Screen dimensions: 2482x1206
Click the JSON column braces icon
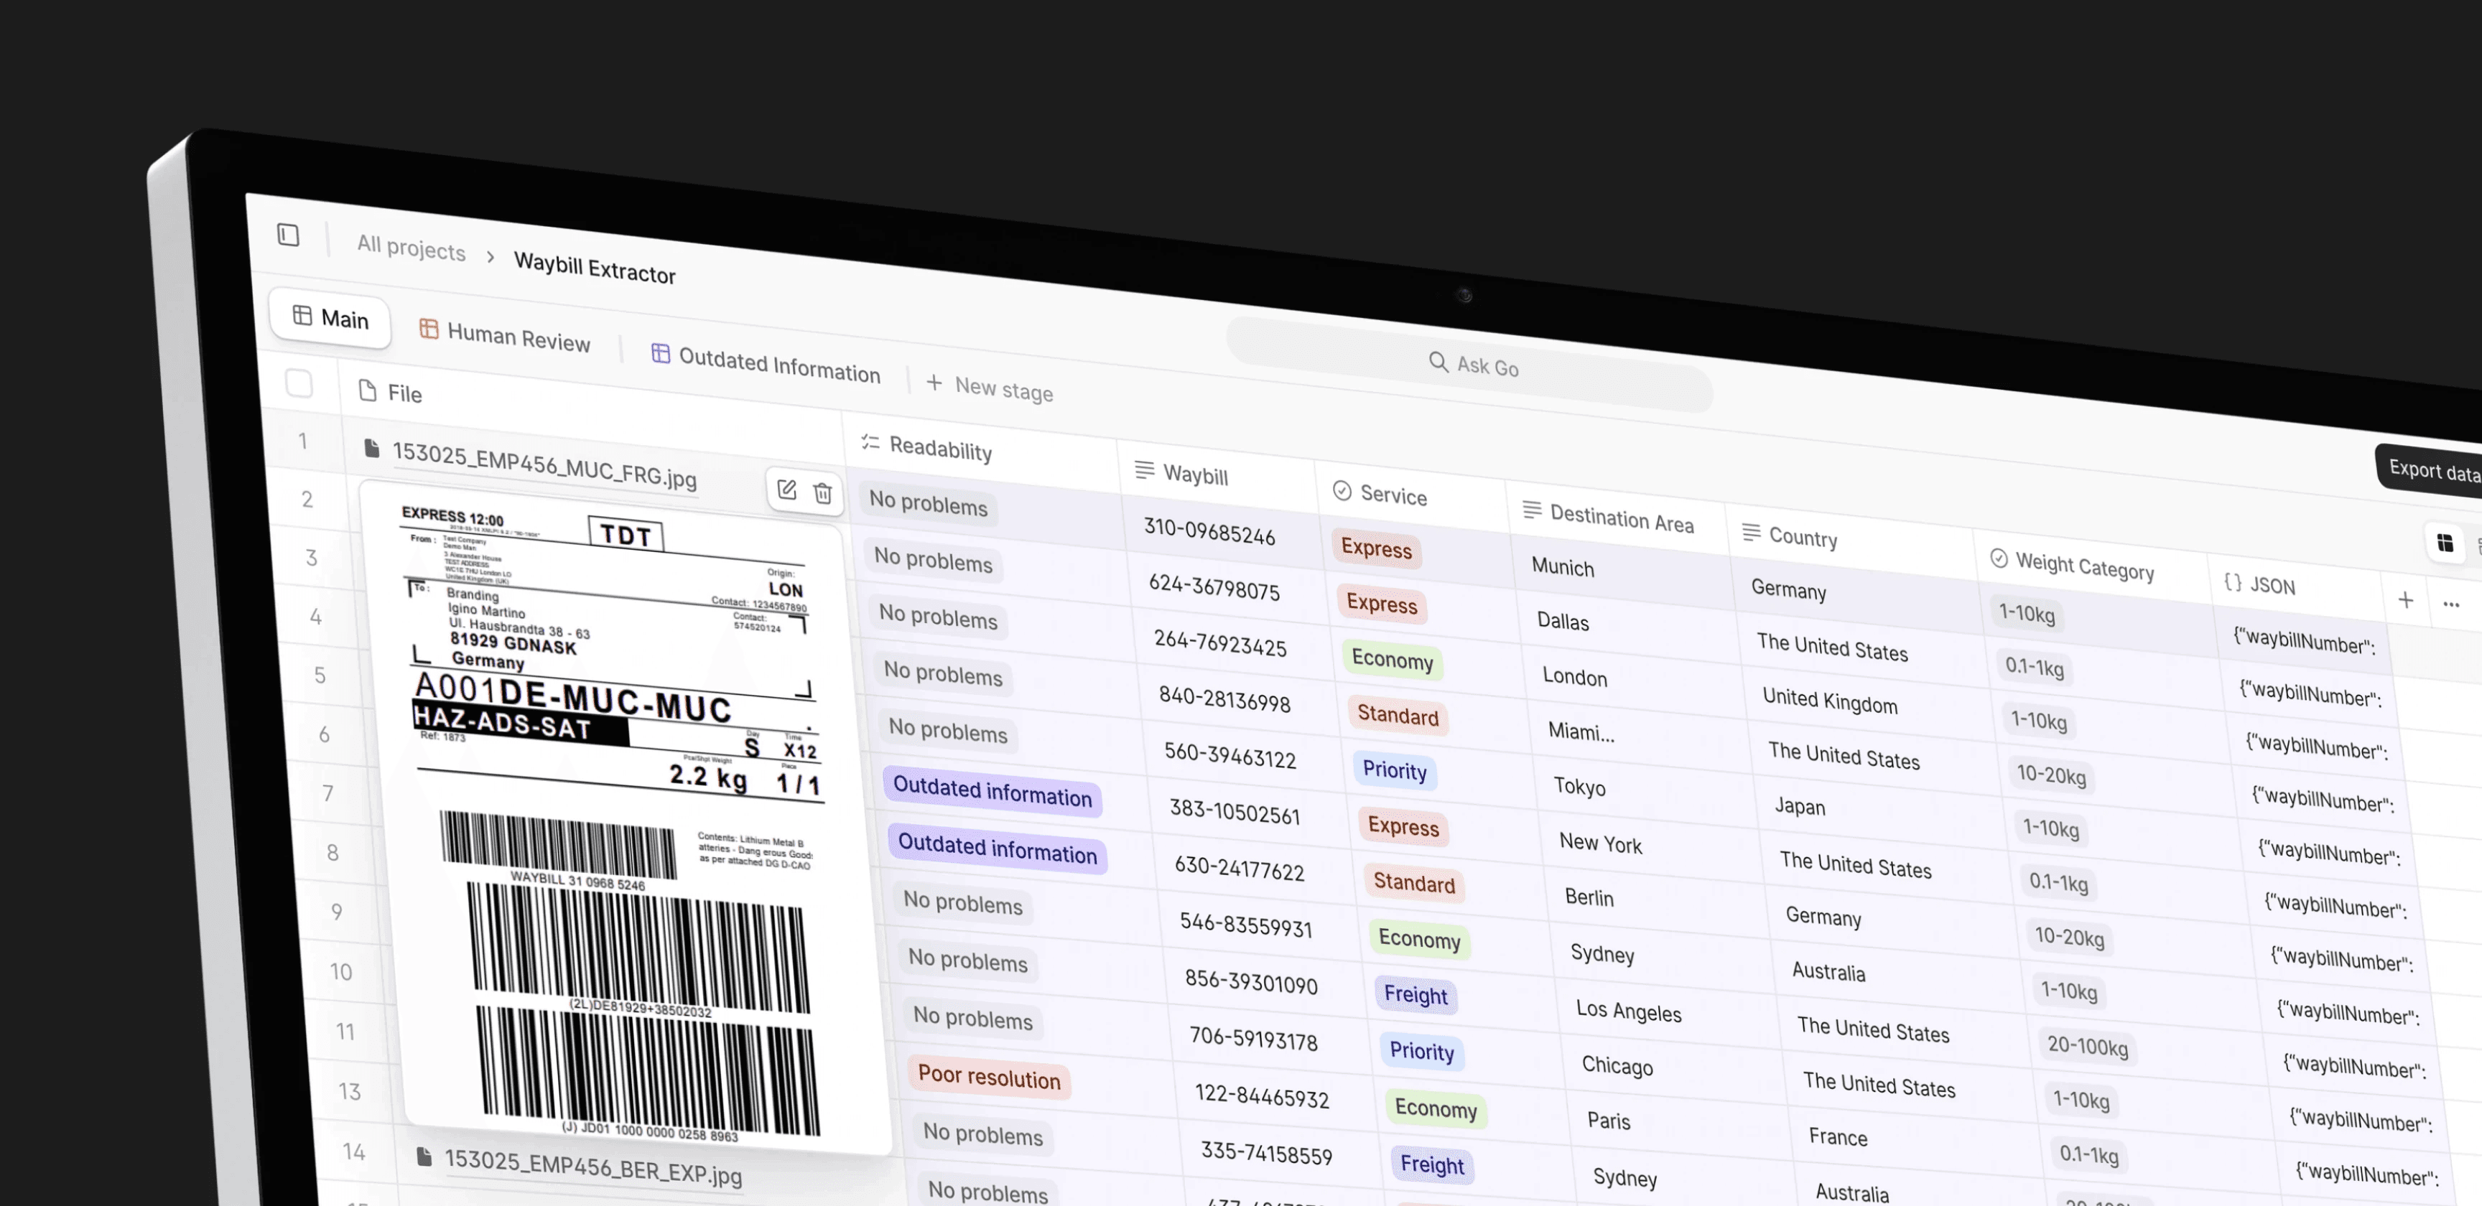(2233, 581)
